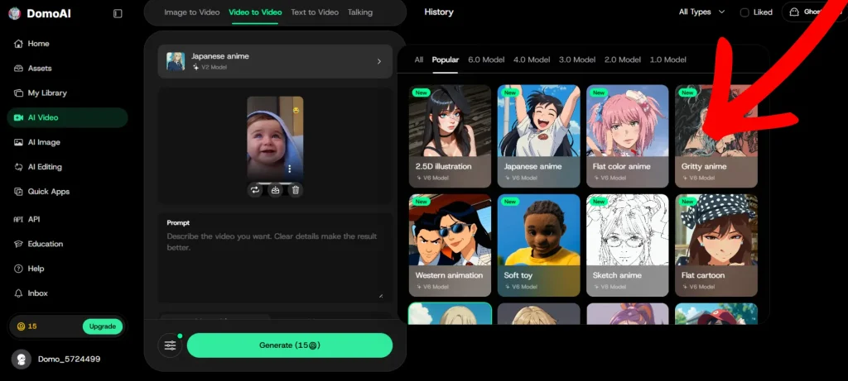The width and height of the screenshot is (848, 381).
Task: Open the All Types dropdown
Action: point(701,12)
